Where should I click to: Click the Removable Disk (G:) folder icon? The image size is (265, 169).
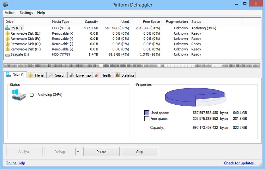[8, 44]
